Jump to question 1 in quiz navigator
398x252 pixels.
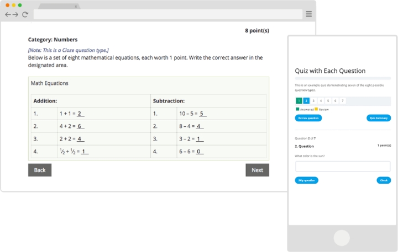(299, 101)
